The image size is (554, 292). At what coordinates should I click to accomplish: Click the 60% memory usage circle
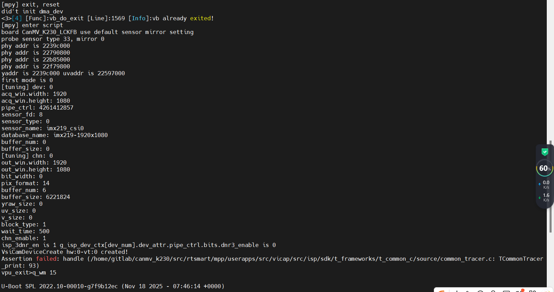click(x=545, y=168)
